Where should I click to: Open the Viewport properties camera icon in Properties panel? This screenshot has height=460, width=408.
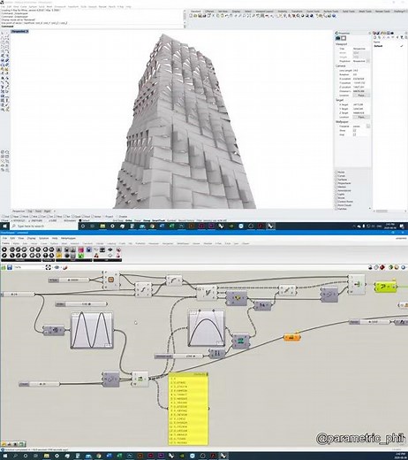338,38
